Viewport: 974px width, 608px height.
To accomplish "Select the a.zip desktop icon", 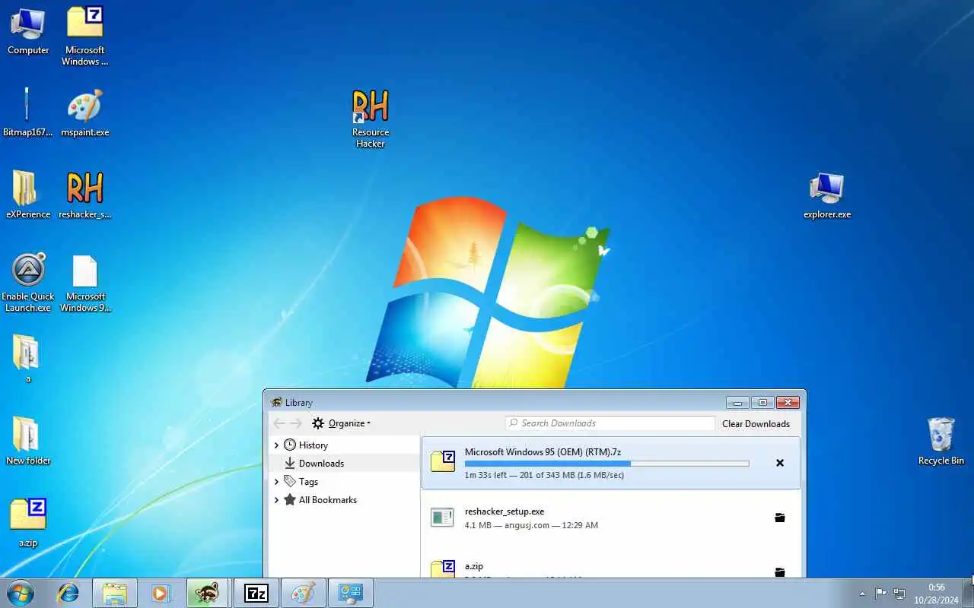I will [28, 523].
